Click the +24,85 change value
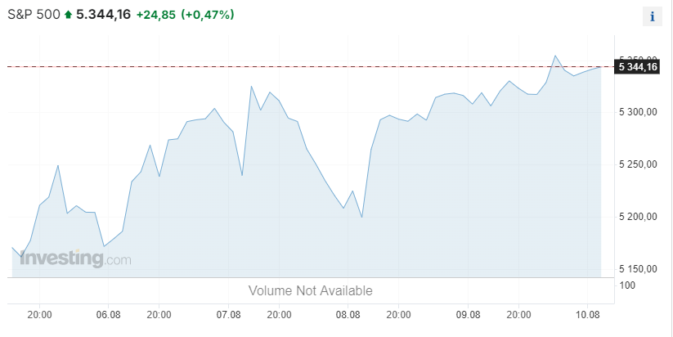Screen dimensions: 673x337 156,15
